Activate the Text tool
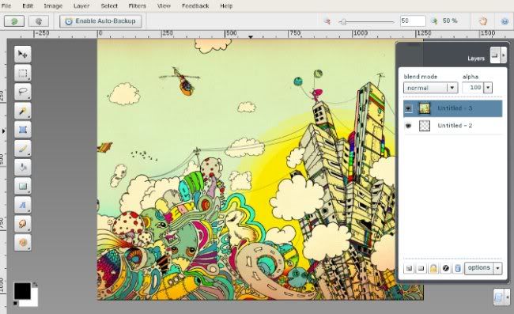Screen dimensions: 514x314 [x=23, y=205]
